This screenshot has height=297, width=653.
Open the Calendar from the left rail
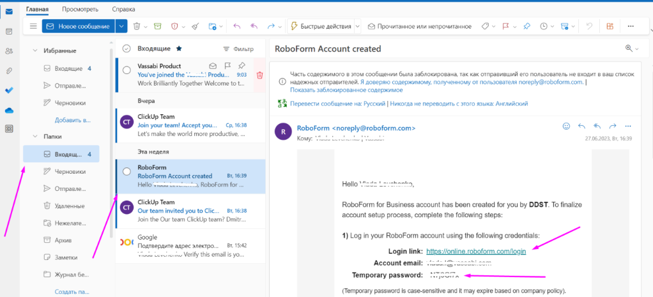click(x=9, y=31)
